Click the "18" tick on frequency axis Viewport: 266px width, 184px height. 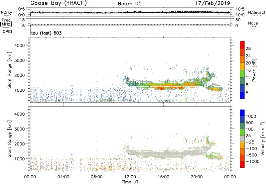coord(22,20)
